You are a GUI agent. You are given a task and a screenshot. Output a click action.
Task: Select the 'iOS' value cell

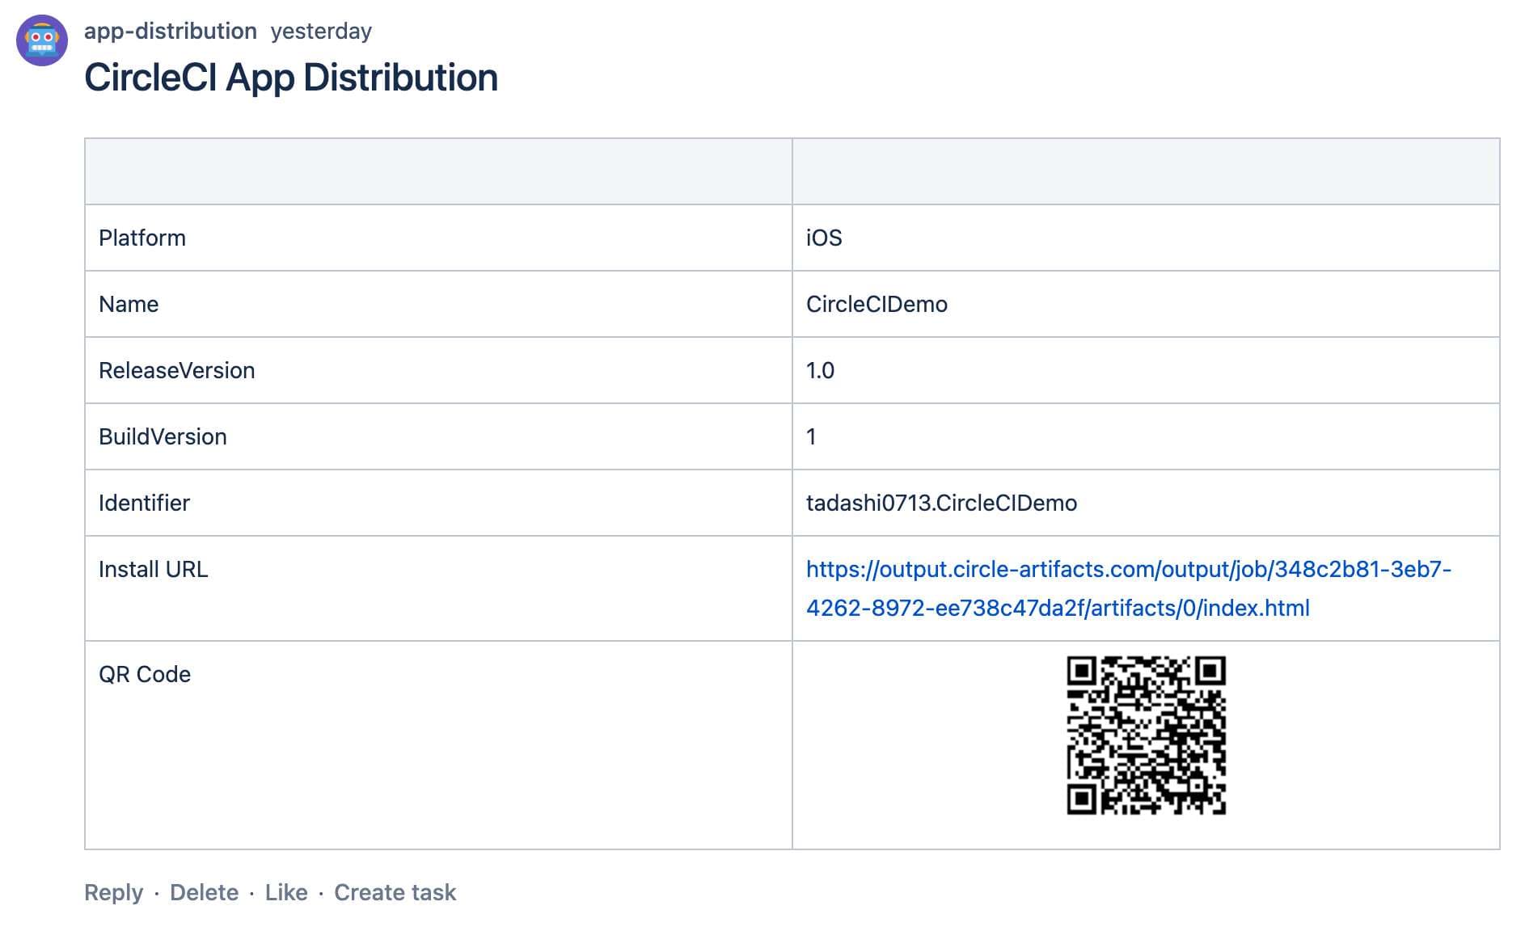tap(1146, 238)
